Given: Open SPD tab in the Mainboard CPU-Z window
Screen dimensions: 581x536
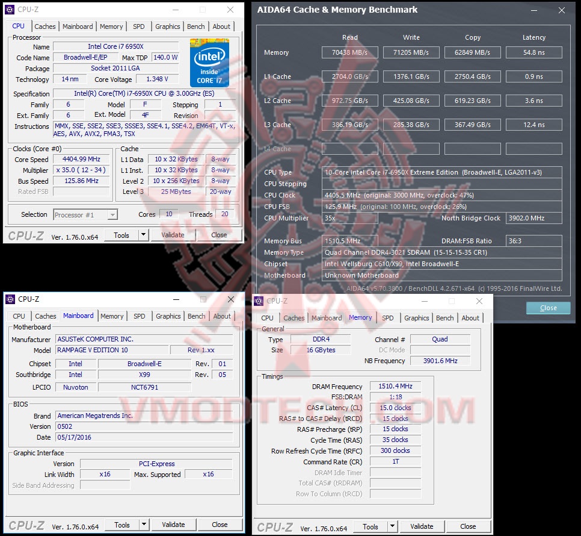Looking at the screenshot, I should pos(140,316).
